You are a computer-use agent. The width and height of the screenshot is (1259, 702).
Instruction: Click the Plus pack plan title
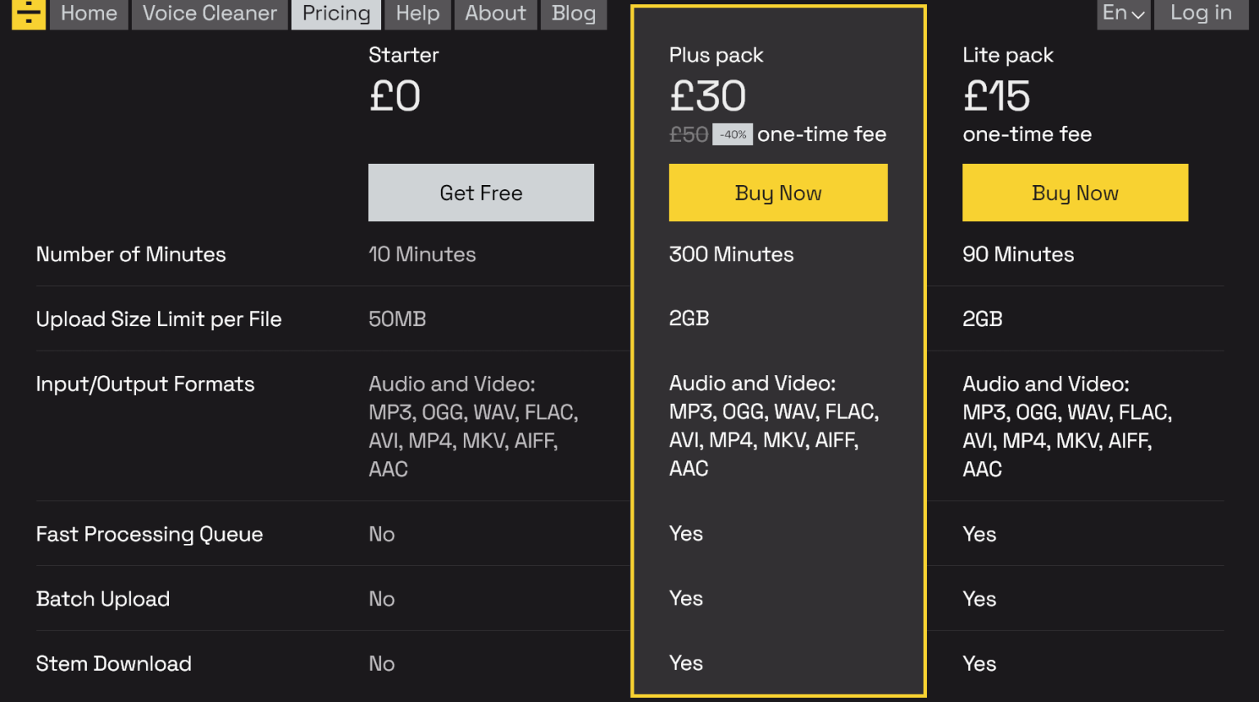(x=716, y=55)
